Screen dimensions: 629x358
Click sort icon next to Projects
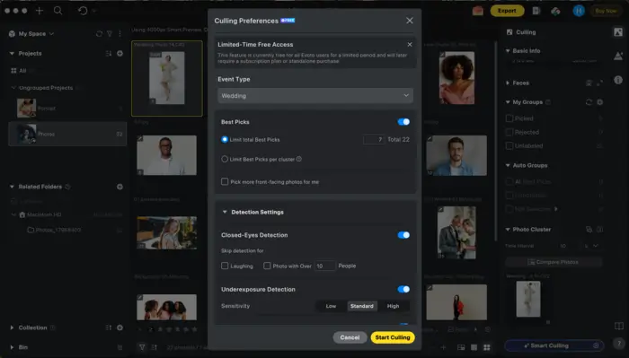click(x=109, y=53)
